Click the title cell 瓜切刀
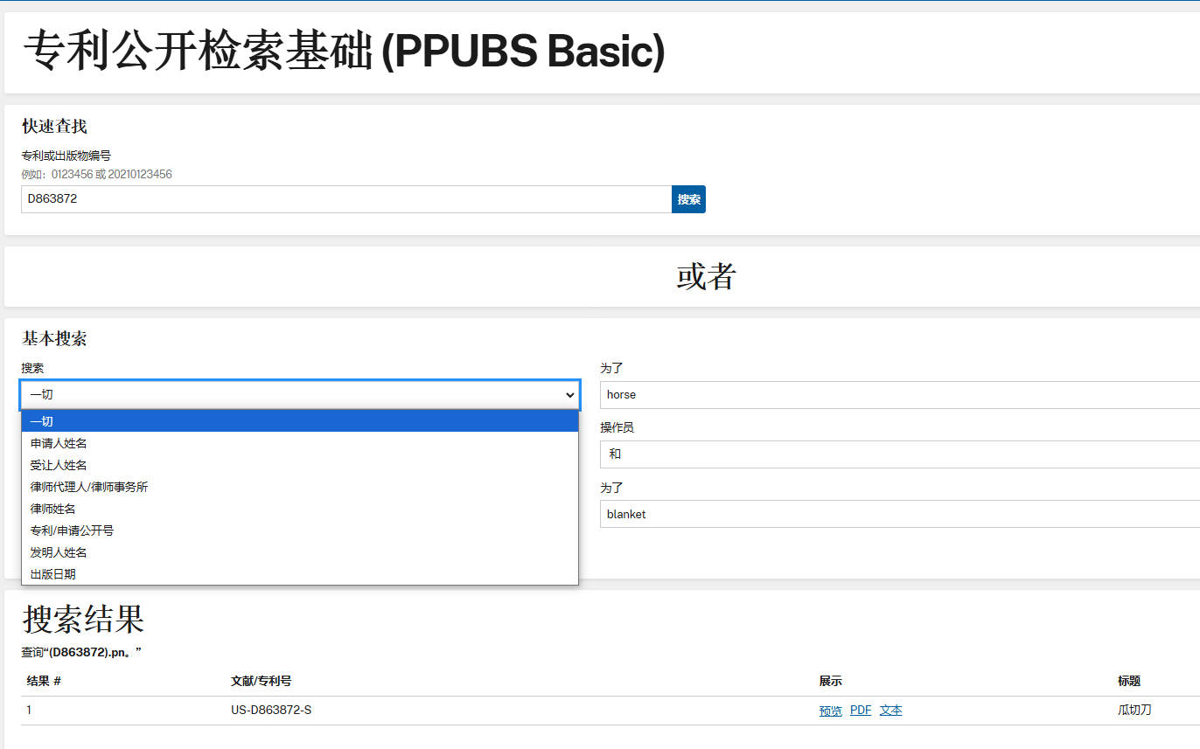The height and width of the screenshot is (749, 1200). [1134, 710]
